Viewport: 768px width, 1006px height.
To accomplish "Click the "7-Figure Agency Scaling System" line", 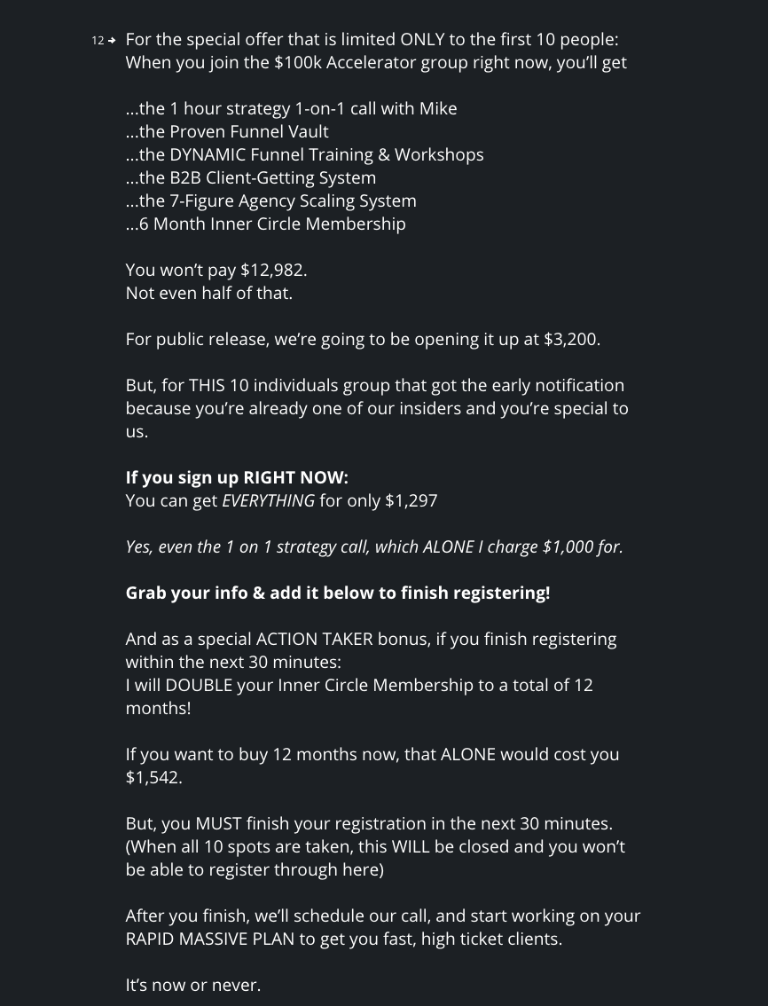I will [270, 201].
